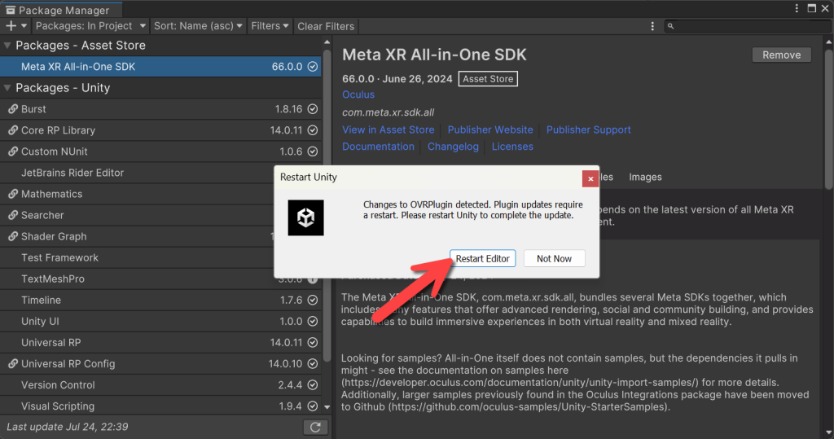Open the Sort: Name (asc) dropdown
The image size is (834, 439).
click(x=198, y=26)
